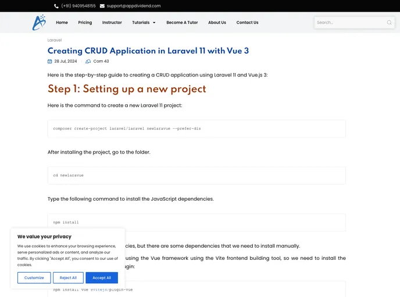Click the support@appdividend.com email link
400x297 pixels.
(134, 6)
